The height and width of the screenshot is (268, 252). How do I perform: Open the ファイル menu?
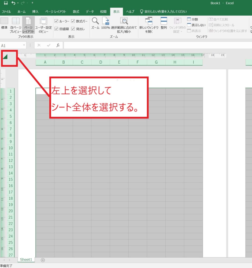point(6,12)
